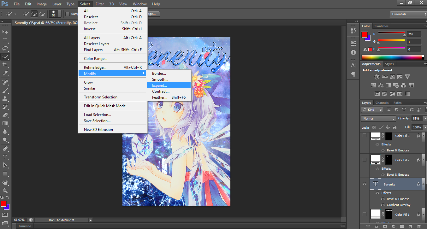Image resolution: width=427 pixels, height=229 pixels.
Task: Open the tool preset picker arrow
Action: 15,14
